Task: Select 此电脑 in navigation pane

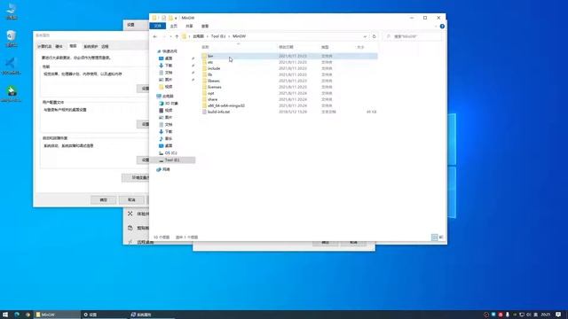Action: coord(168,97)
